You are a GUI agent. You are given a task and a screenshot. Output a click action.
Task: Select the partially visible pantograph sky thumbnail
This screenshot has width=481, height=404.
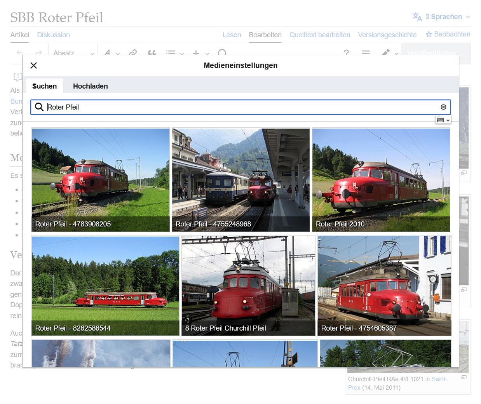245,353
